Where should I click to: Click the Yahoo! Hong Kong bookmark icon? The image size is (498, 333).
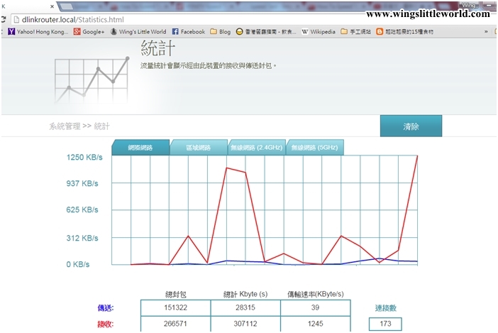[11, 32]
